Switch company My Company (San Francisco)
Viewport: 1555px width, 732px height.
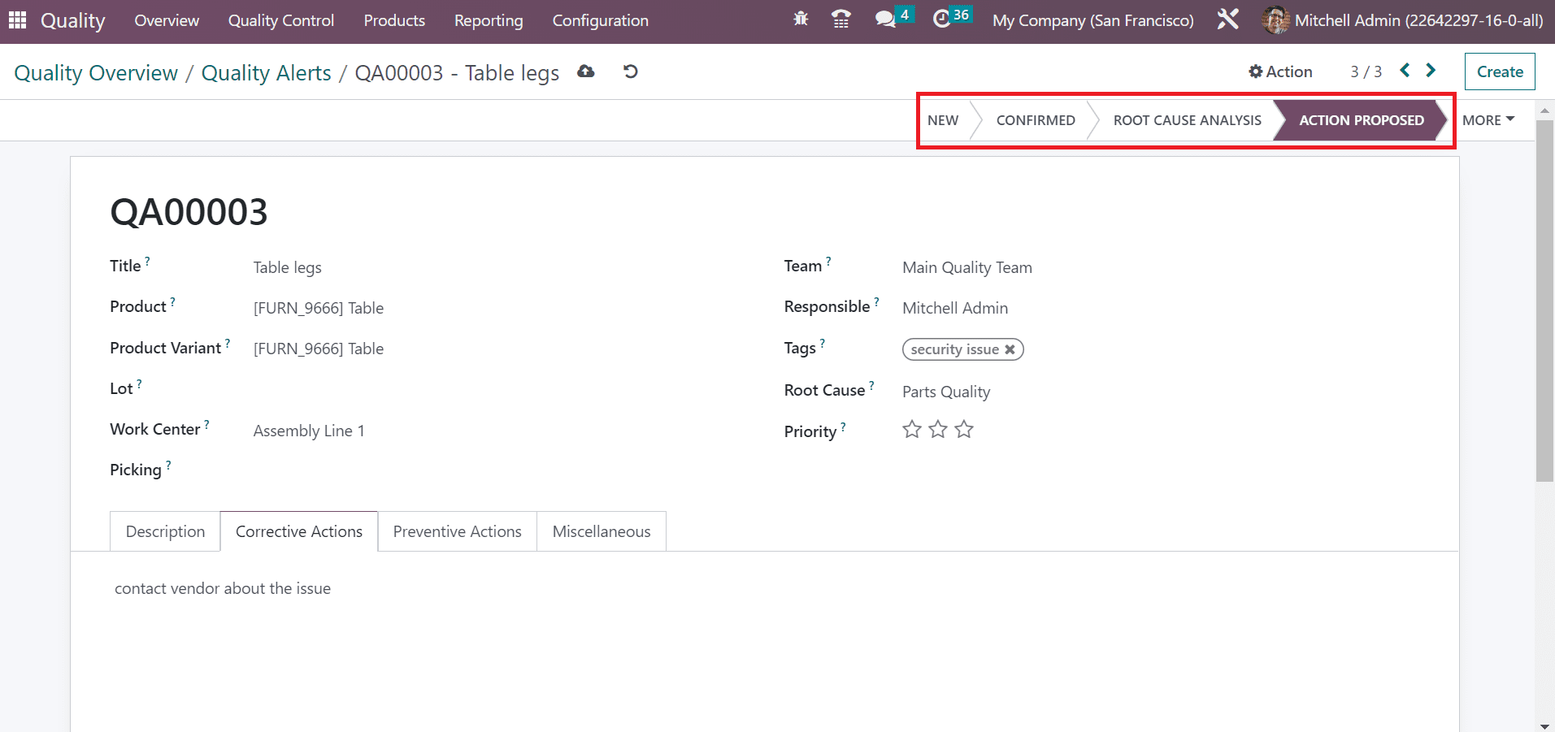[1093, 20]
